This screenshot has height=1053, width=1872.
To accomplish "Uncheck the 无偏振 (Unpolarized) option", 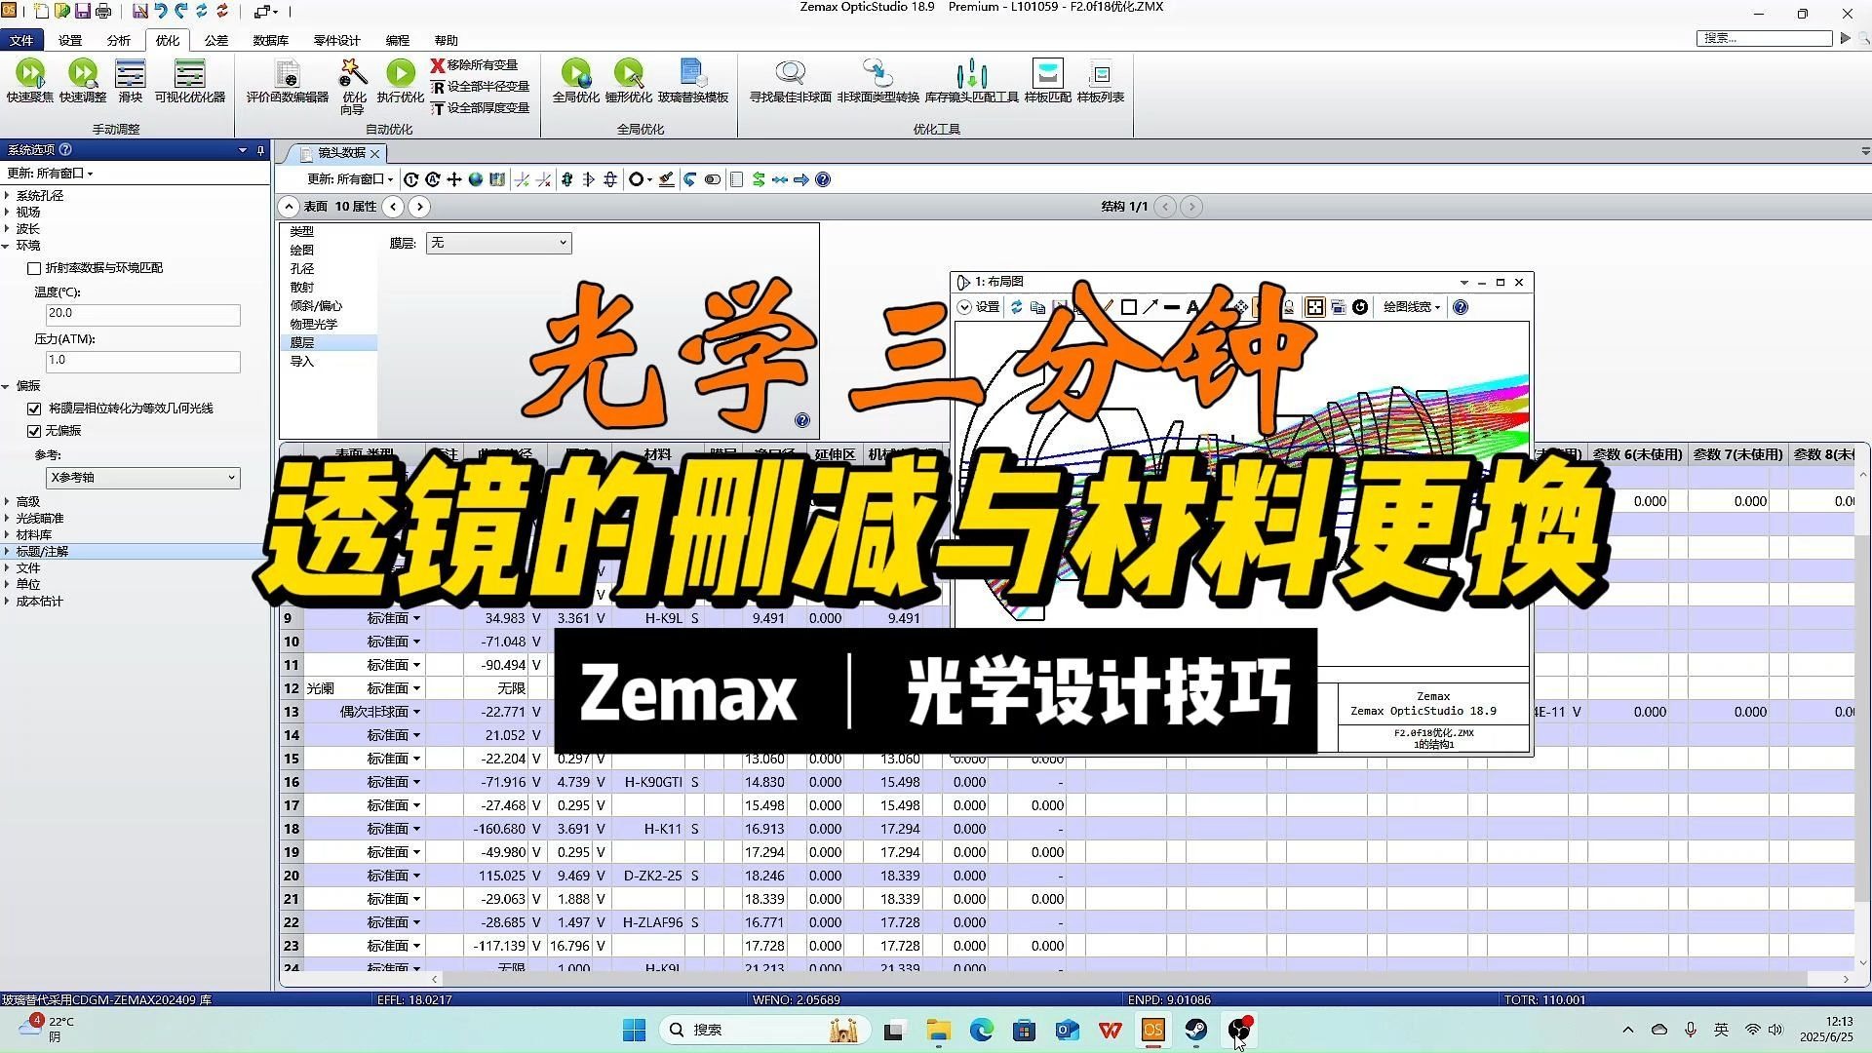I will tap(35, 431).
